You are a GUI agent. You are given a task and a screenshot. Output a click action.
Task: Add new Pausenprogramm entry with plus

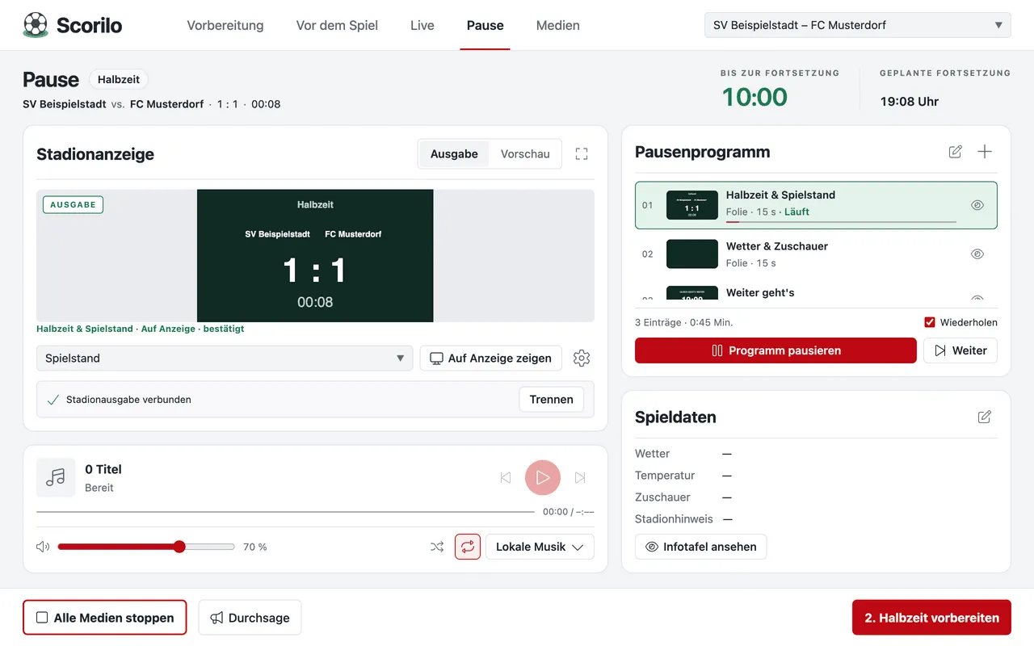tap(985, 152)
